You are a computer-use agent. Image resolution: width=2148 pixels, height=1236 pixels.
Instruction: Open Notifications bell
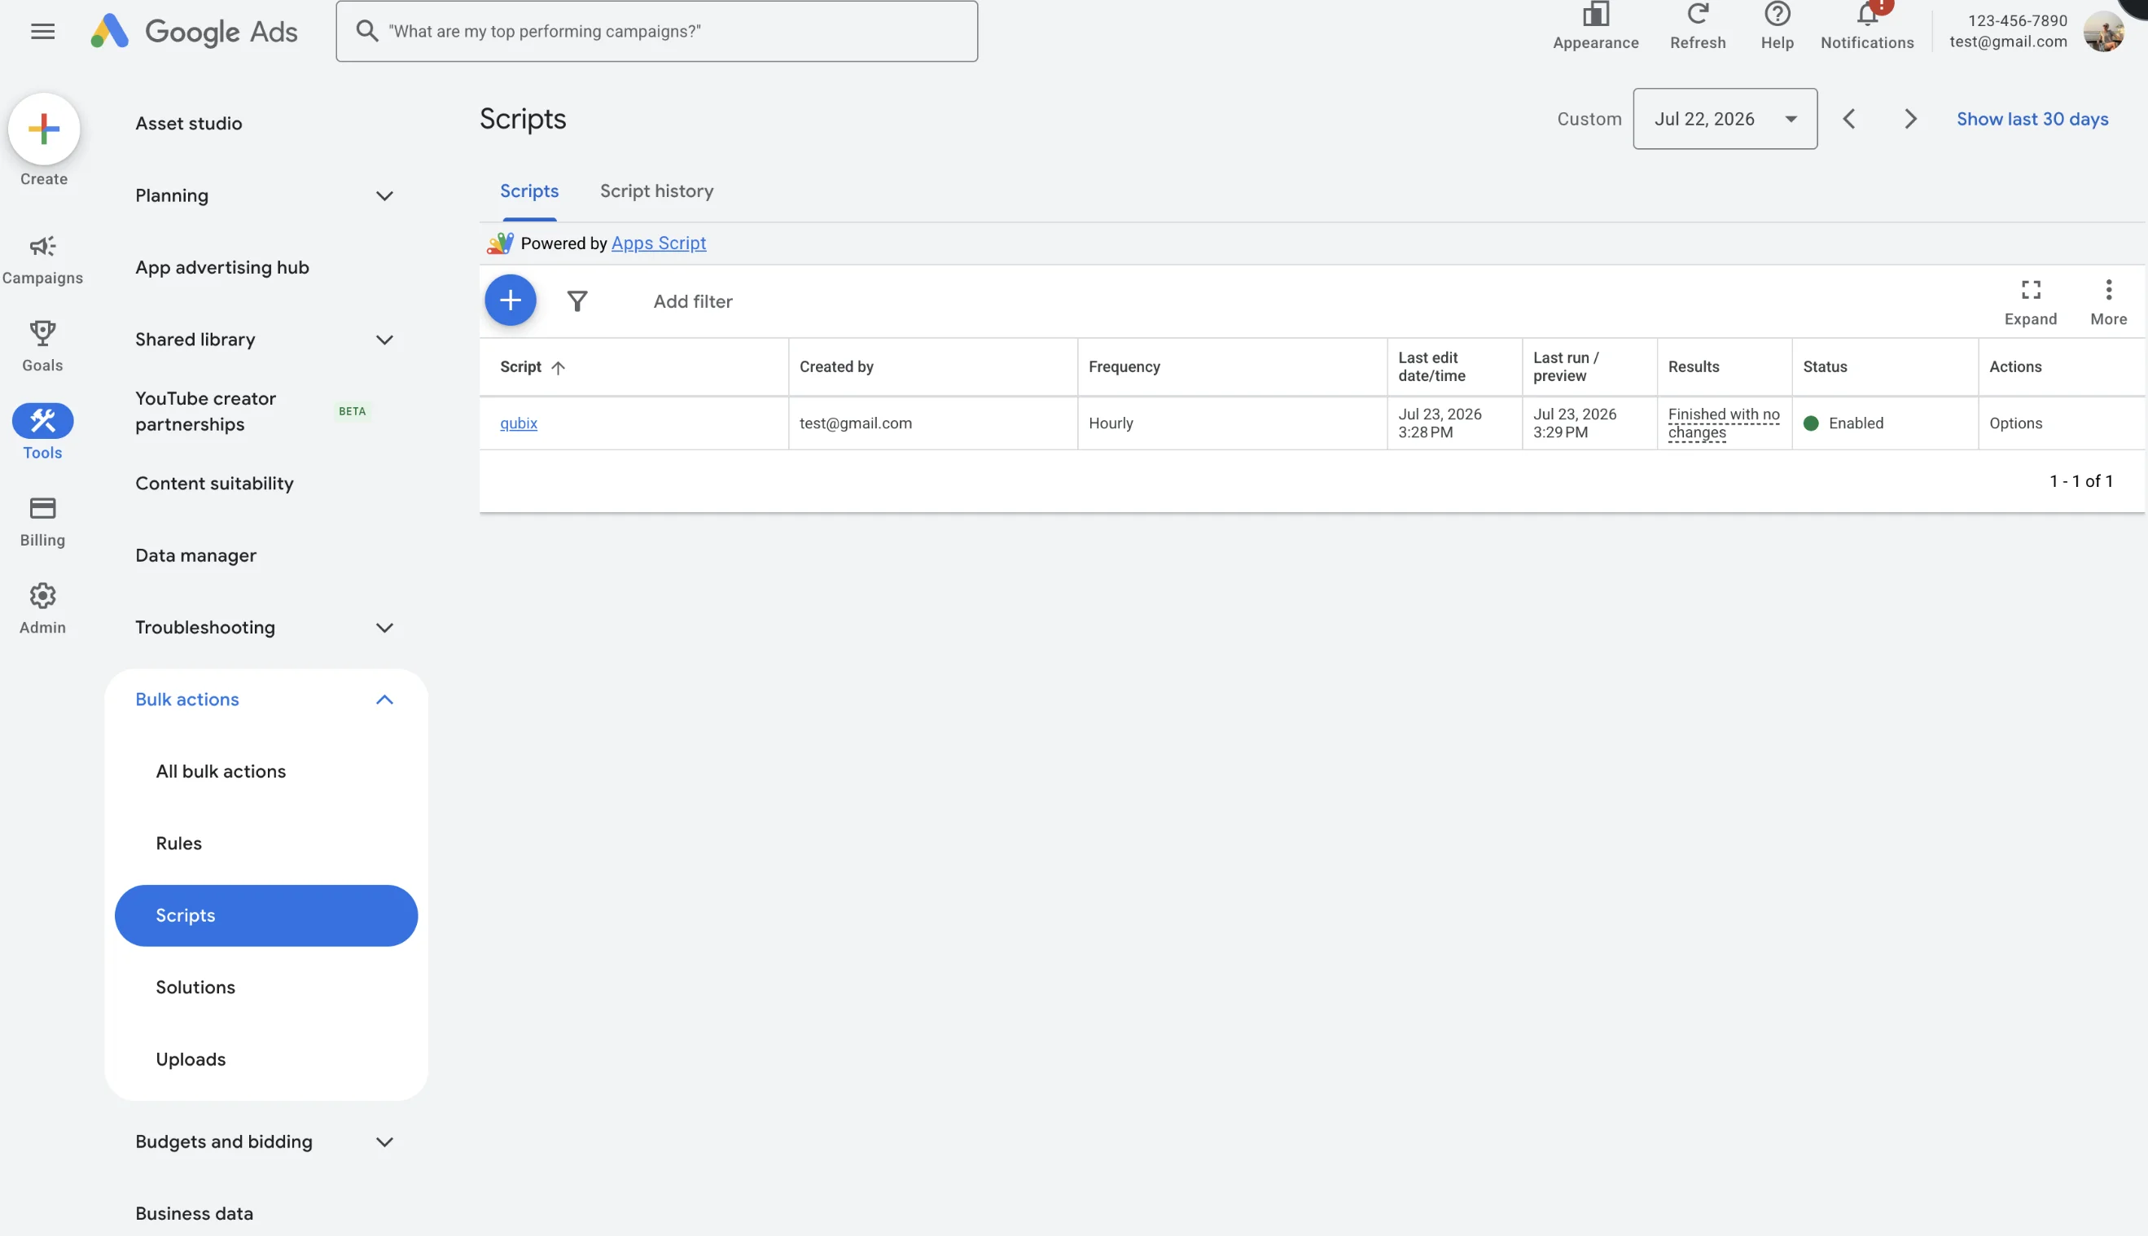click(x=1867, y=26)
